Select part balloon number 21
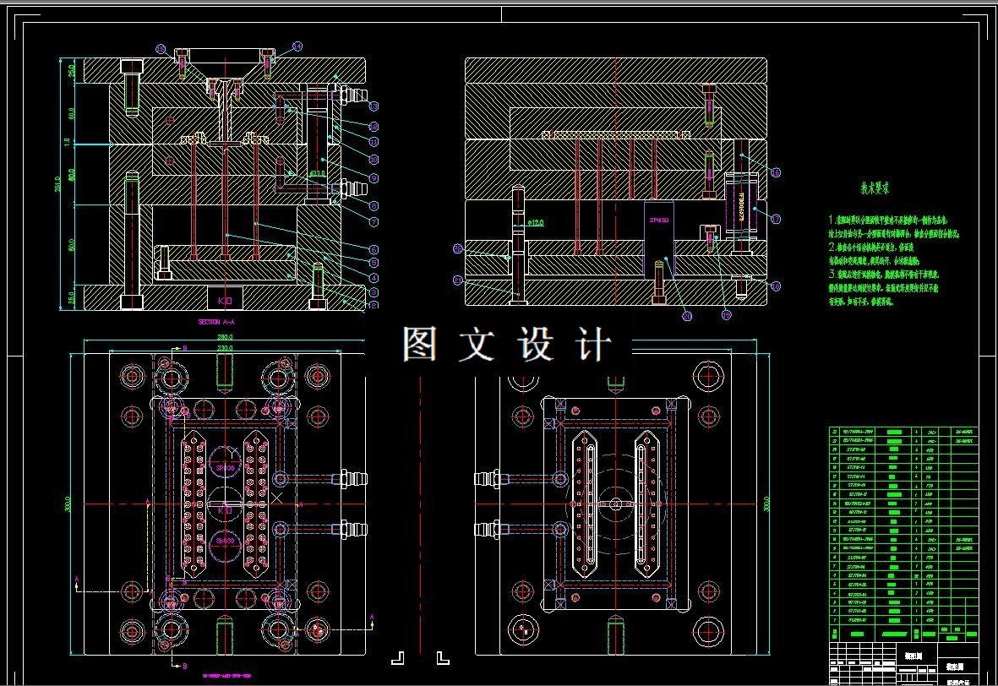The height and width of the screenshot is (686, 998). point(458,280)
